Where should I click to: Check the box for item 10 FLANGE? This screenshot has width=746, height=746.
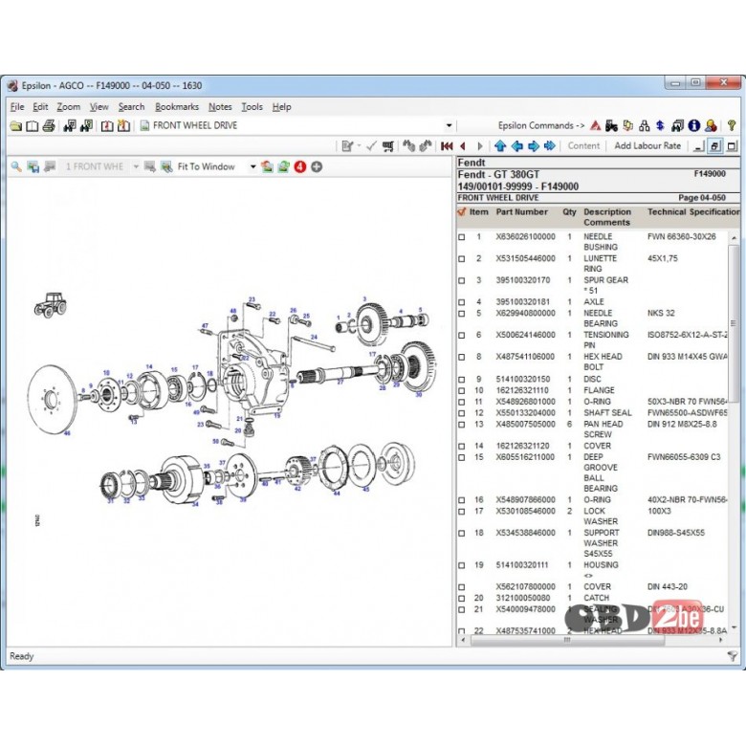click(x=461, y=390)
